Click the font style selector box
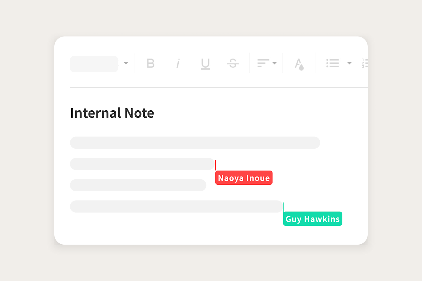The width and height of the screenshot is (422, 281). pyautogui.click(x=94, y=64)
